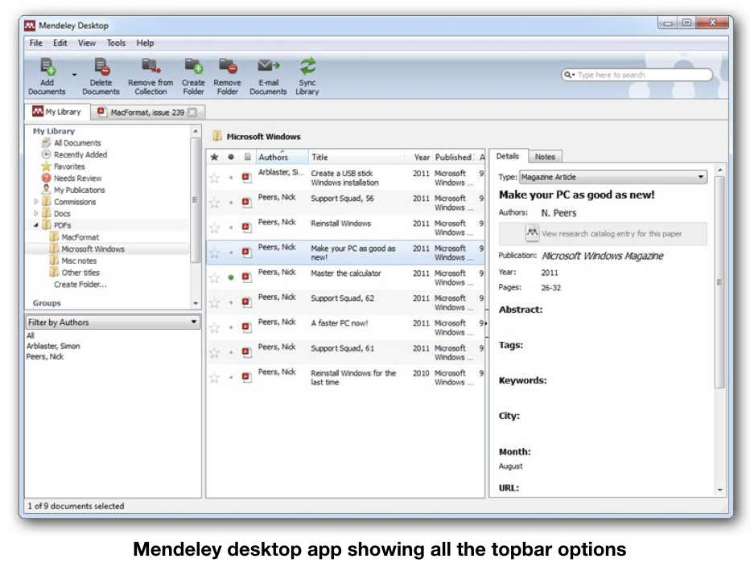Remove the selected folder
The image size is (750, 571).
[228, 76]
